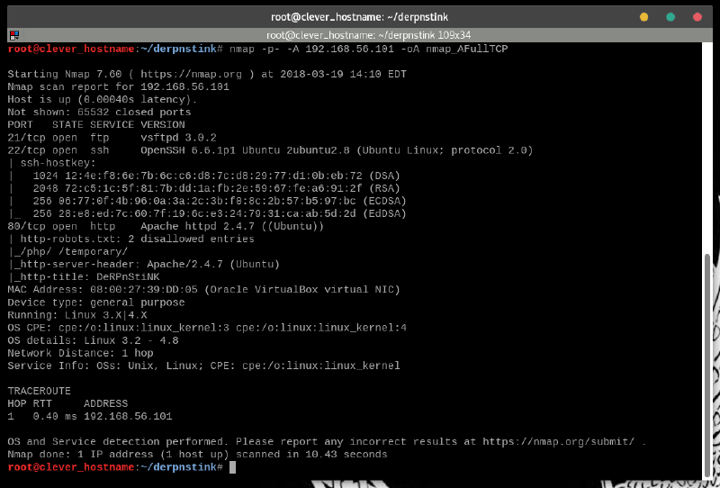Screen dimensions: 720x488
Task: Click 'Apache httpd 2.4.7' version text
Action: (x=197, y=226)
